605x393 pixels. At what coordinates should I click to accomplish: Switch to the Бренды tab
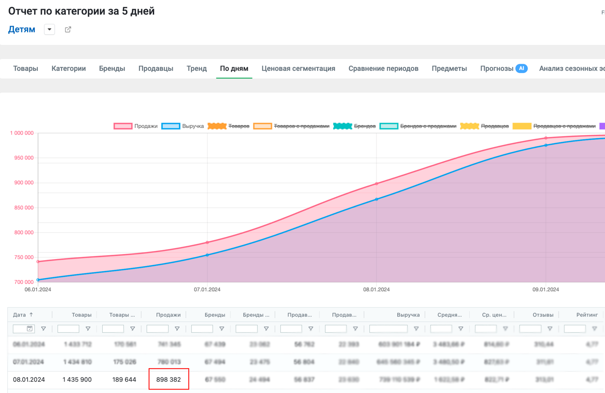click(x=112, y=68)
